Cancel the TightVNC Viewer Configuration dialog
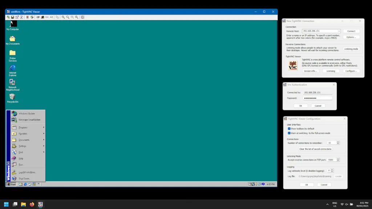This screenshot has width=372, height=209. pos(324,185)
